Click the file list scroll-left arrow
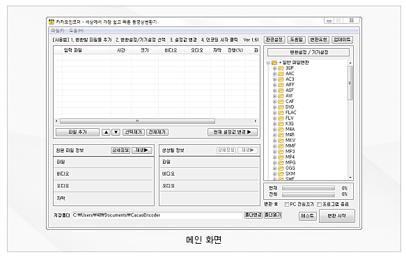406x257 pixels. point(56,121)
